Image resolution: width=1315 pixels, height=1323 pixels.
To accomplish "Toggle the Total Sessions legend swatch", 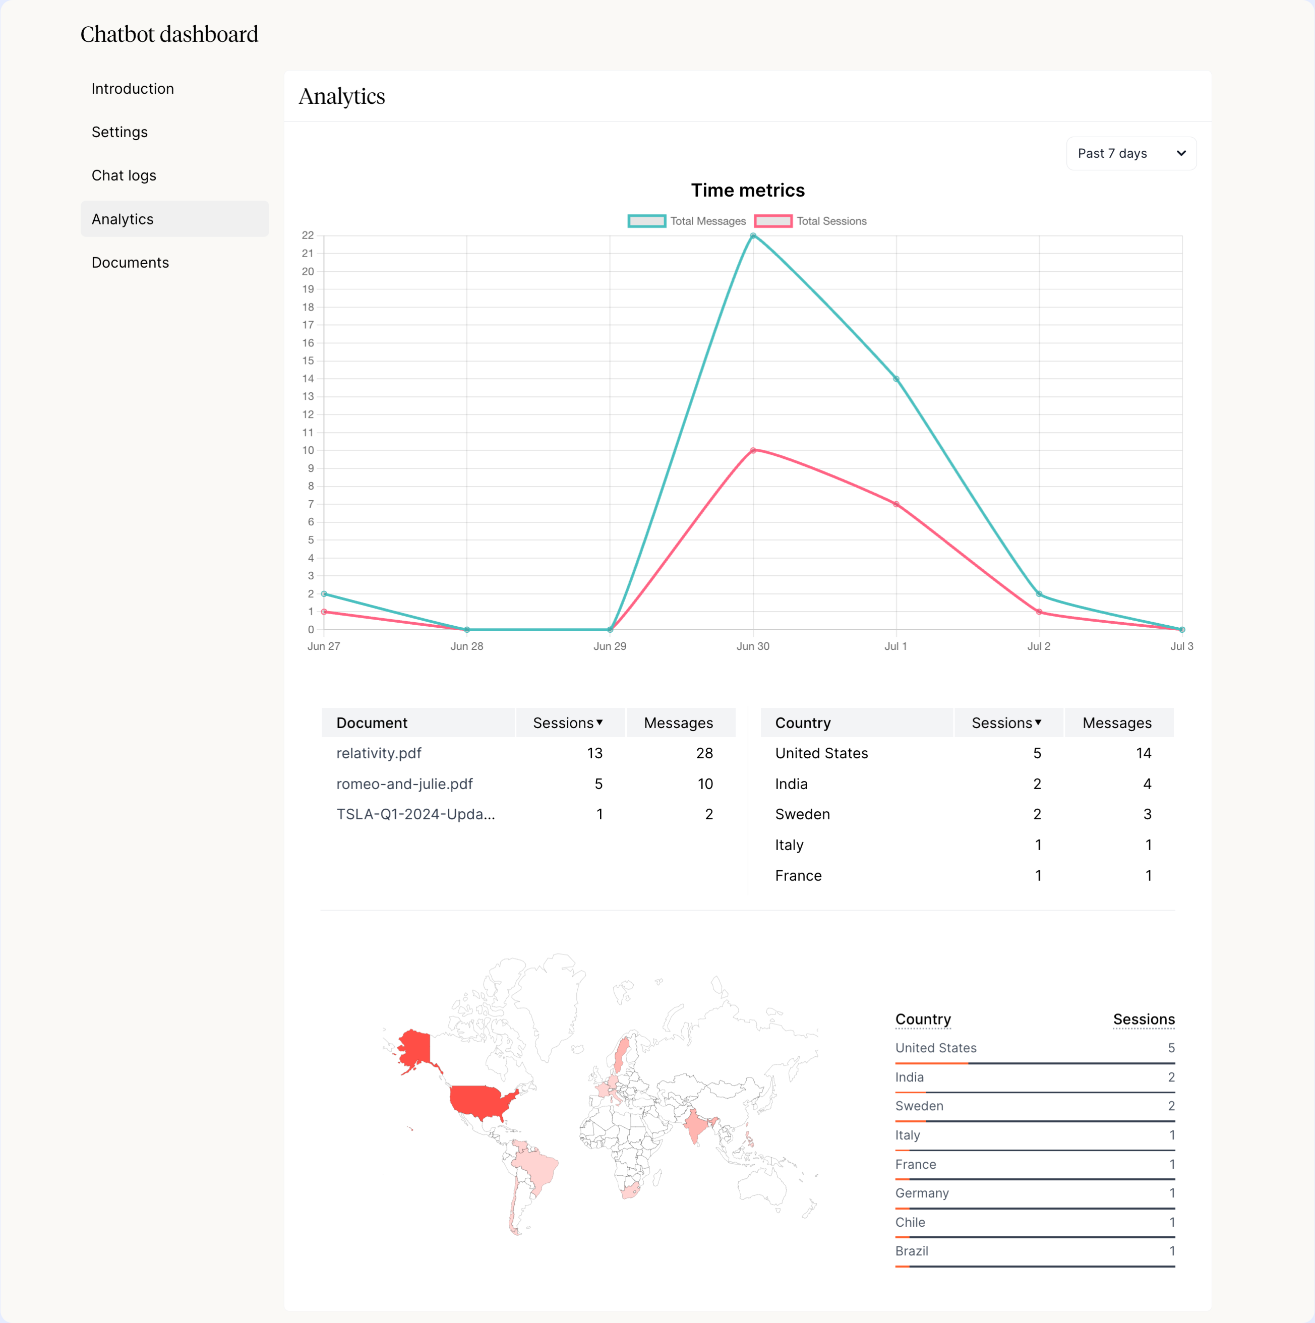I will (773, 221).
